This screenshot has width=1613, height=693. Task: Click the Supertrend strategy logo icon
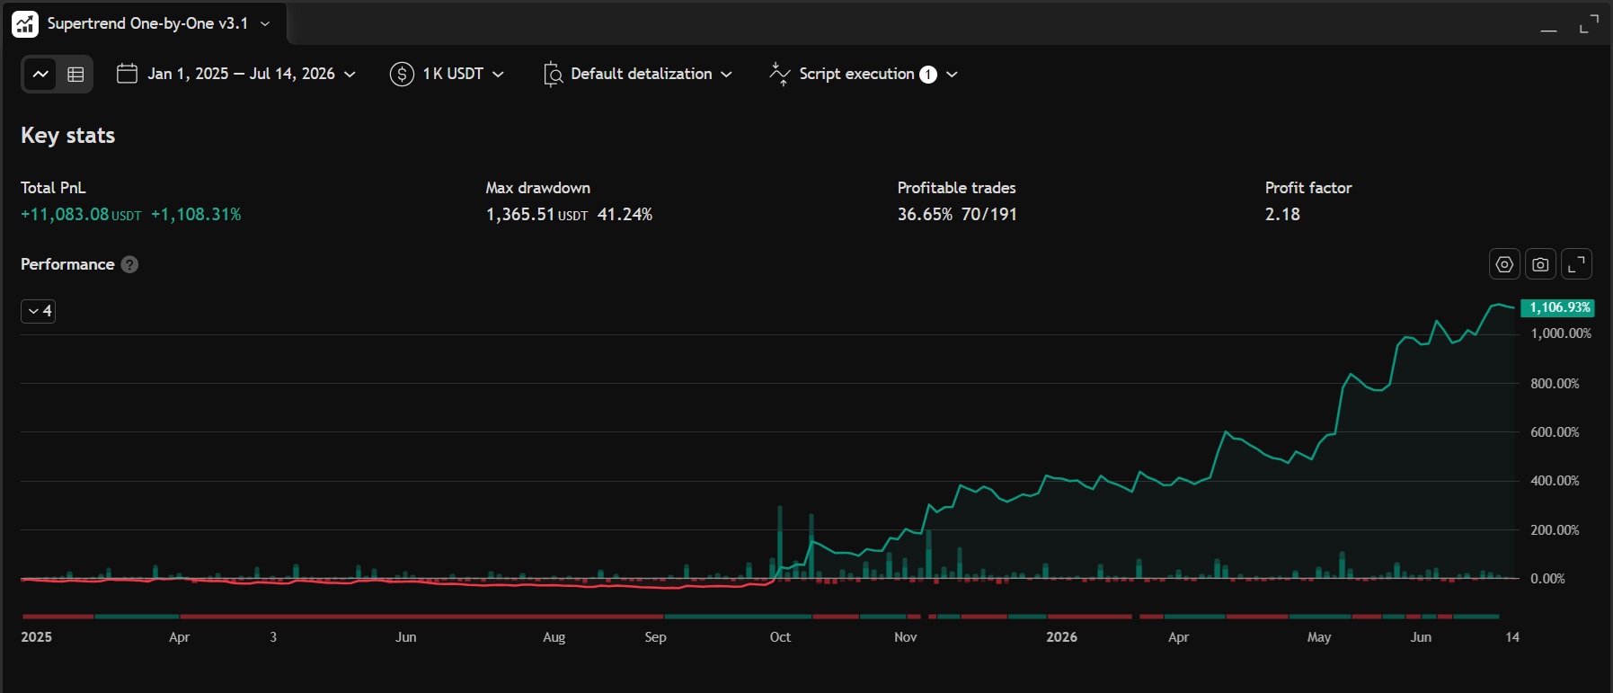coord(25,24)
